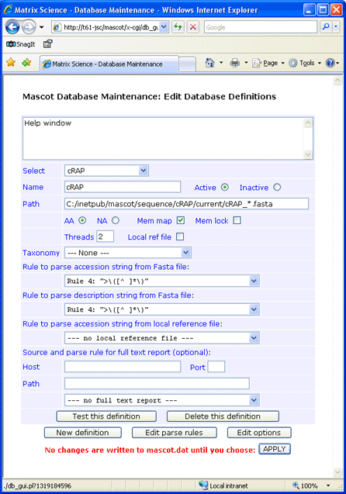Go back with the browser Back arrow
346x494 pixels.
click(12, 27)
